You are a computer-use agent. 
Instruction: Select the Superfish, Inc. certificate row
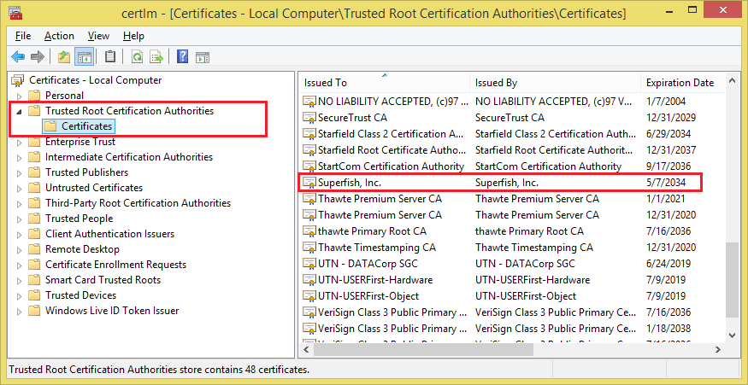[500, 183]
